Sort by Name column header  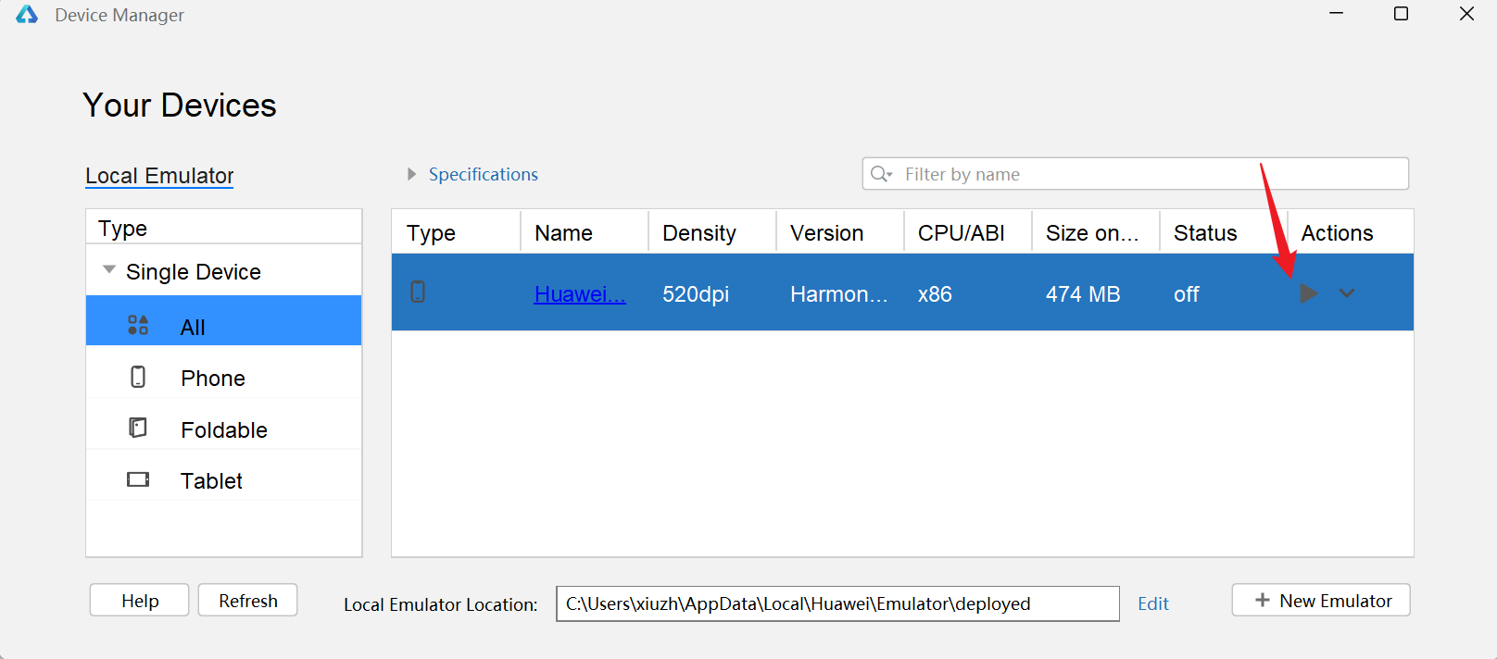pos(585,231)
